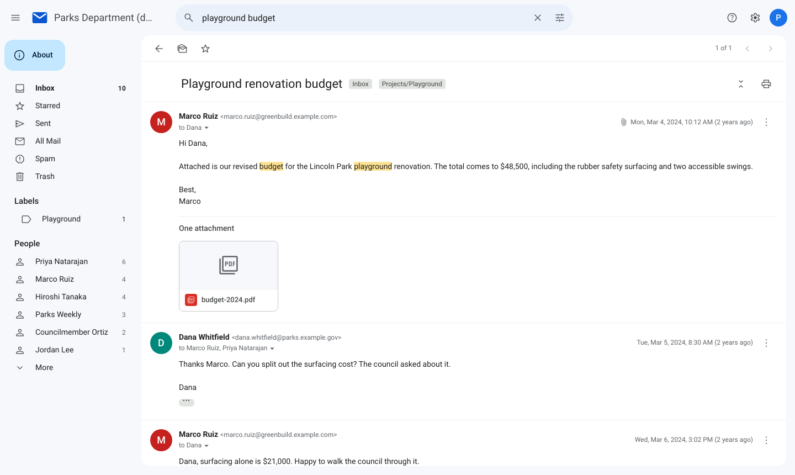This screenshot has height=475, width=795.
Task: Open the help question mark icon
Action: (x=732, y=18)
